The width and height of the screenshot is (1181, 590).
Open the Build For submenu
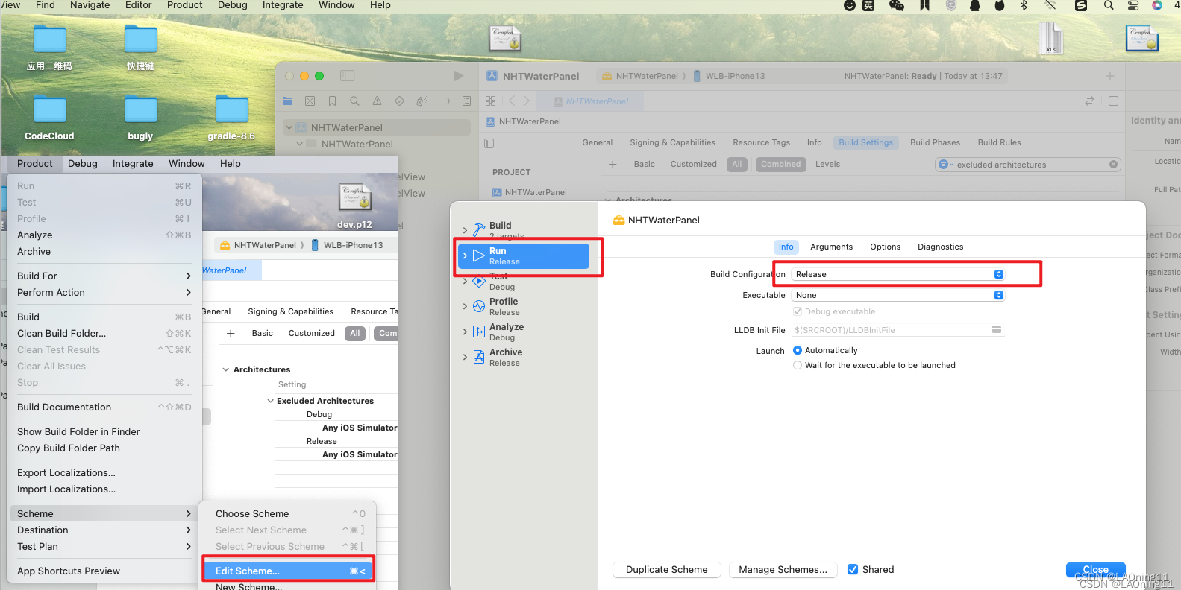point(104,276)
